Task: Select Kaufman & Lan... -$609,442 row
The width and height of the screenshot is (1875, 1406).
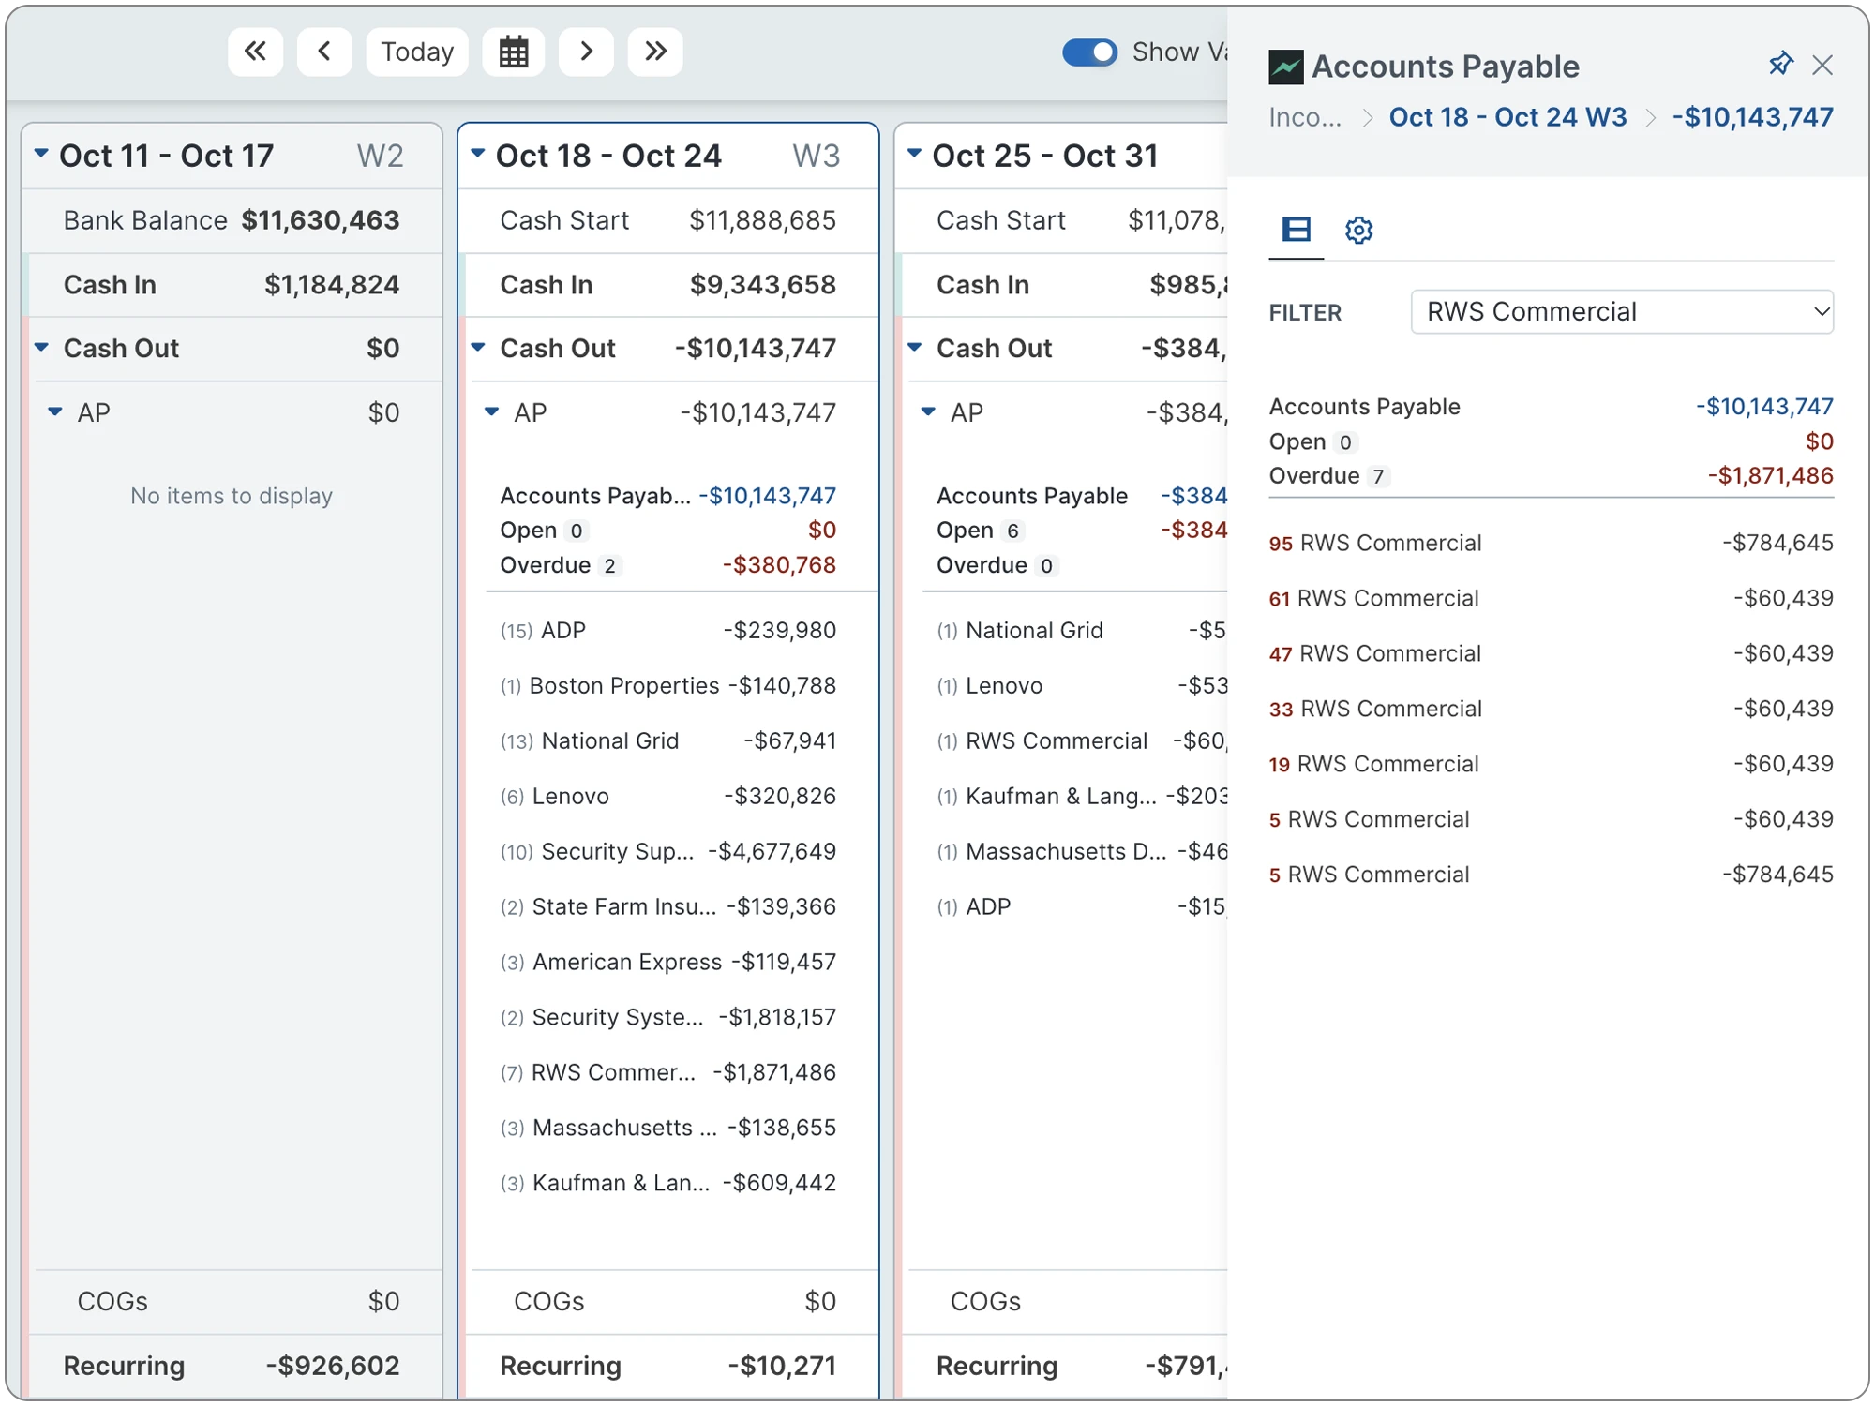Action: 668,1183
